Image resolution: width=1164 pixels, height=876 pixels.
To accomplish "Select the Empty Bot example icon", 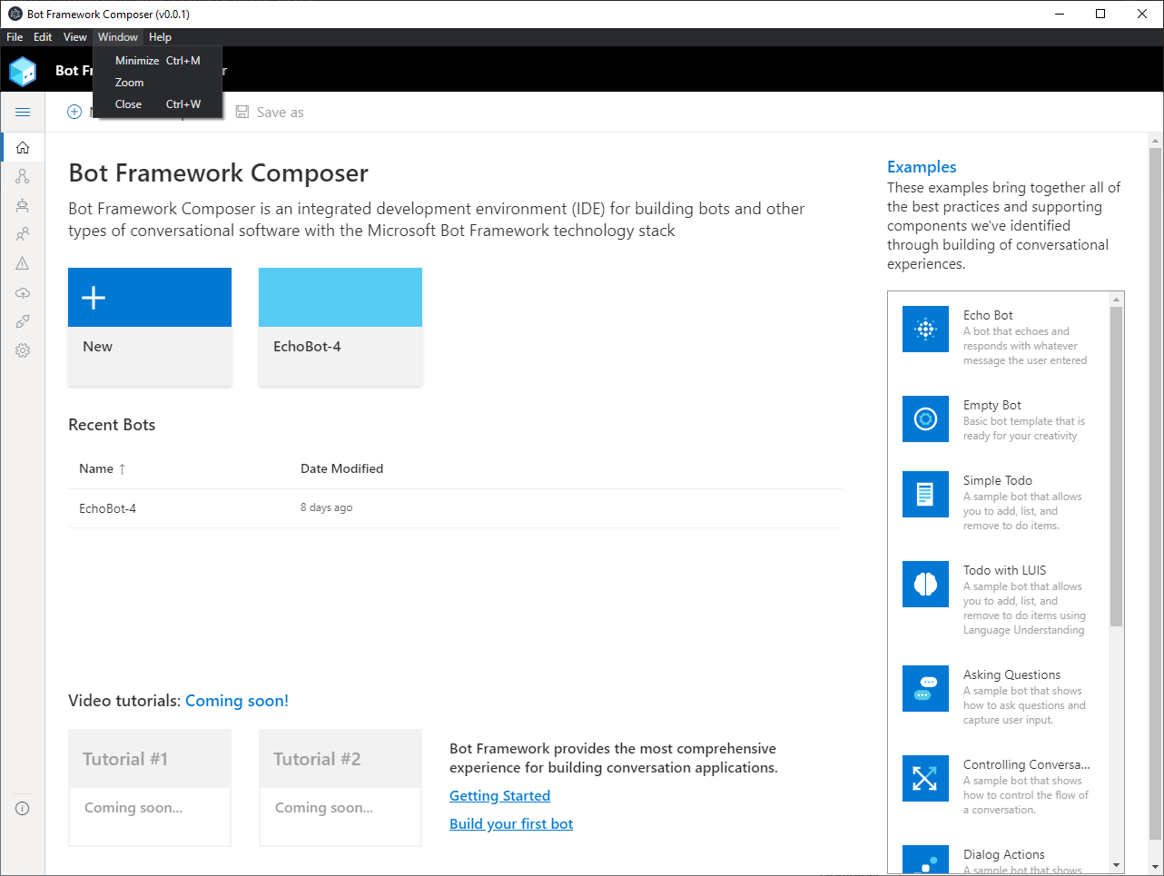I will tap(925, 418).
